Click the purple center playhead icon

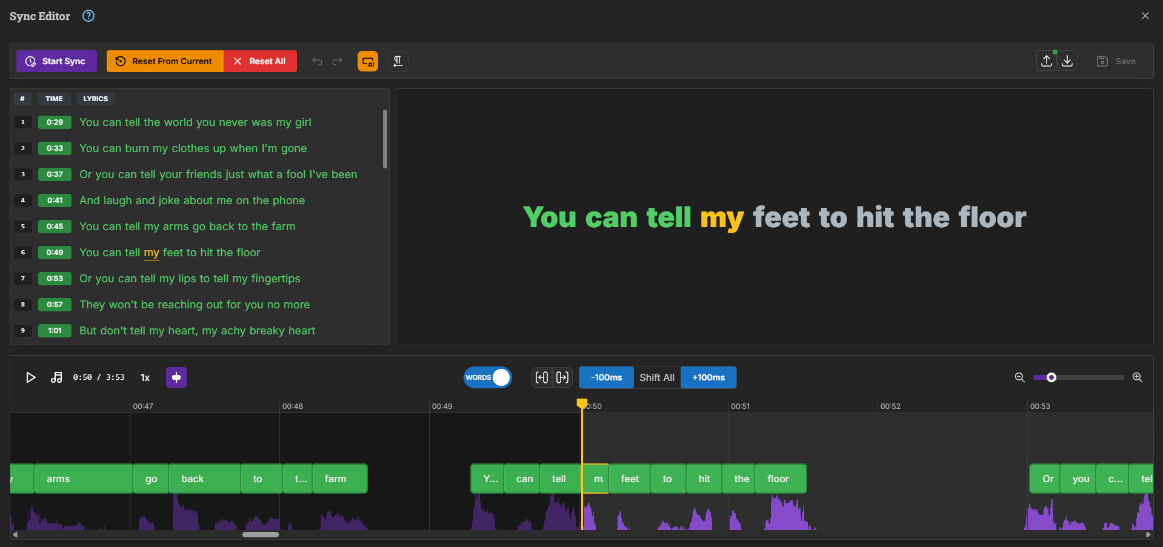tap(176, 377)
